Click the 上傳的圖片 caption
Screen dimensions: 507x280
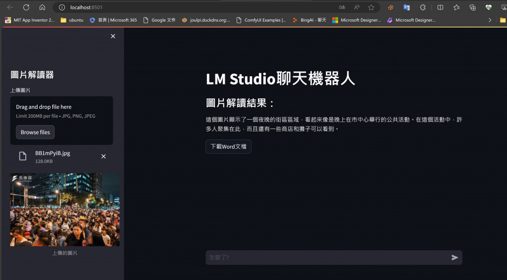[65, 253]
